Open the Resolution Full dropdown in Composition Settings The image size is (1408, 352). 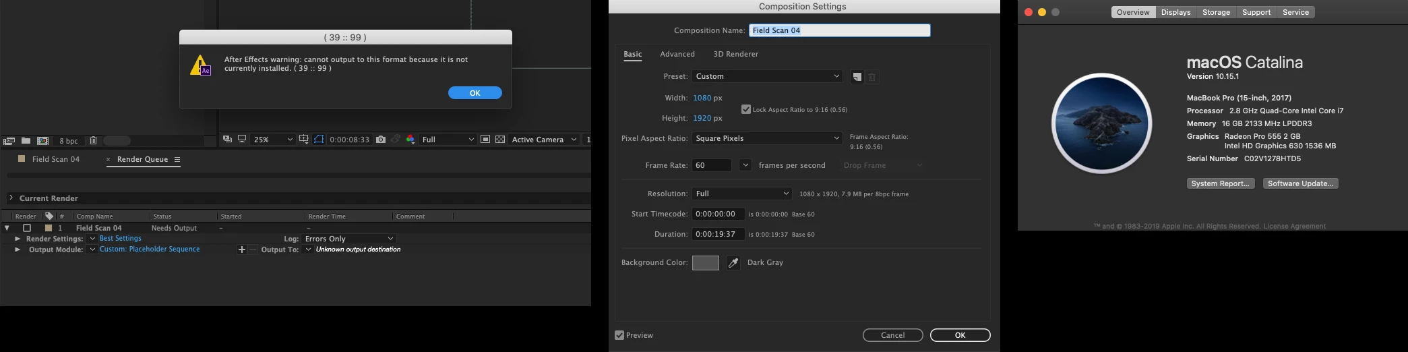pyautogui.click(x=742, y=194)
